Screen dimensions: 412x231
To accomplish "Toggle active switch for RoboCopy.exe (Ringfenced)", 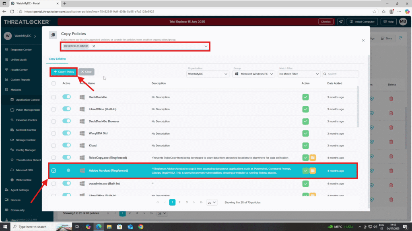I will point(66,157).
